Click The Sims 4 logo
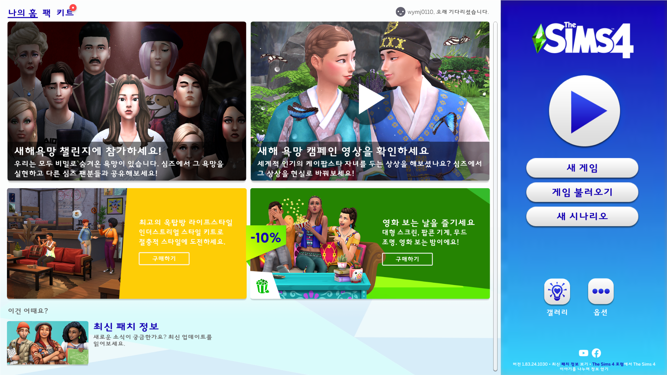The image size is (667, 375). tap(583, 40)
